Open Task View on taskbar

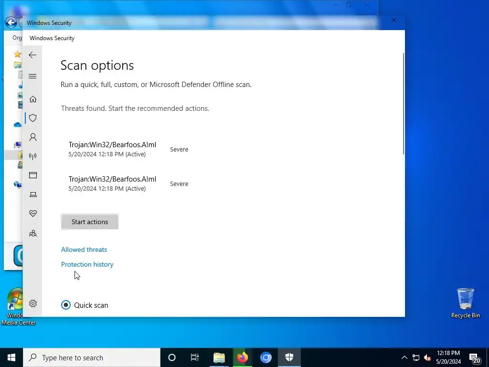[195, 357]
